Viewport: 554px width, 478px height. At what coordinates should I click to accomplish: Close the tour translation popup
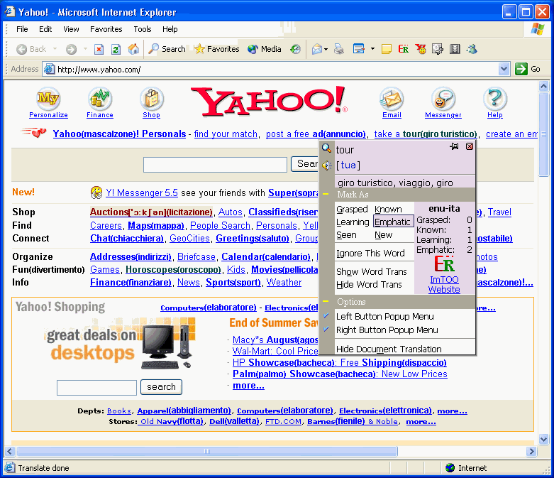(470, 146)
